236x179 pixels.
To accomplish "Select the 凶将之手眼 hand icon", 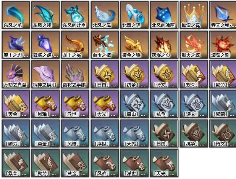I will coord(75,74).
